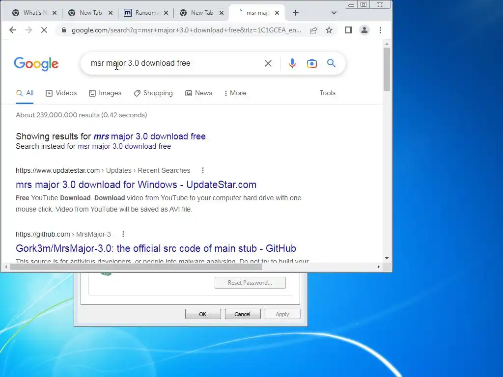Stop loading the page
Image resolution: width=503 pixels, height=377 pixels.
coord(44,30)
